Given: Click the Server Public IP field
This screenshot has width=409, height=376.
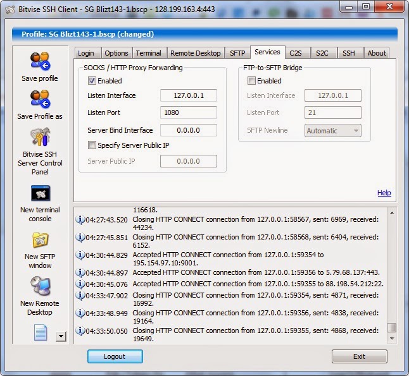Looking at the screenshot, I should tap(189, 161).
